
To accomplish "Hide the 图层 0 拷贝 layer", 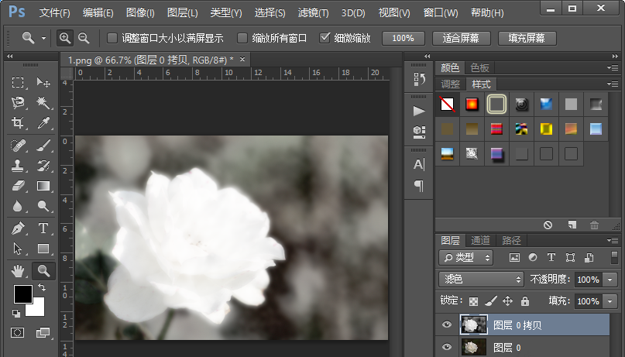I will [x=447, y=325].
